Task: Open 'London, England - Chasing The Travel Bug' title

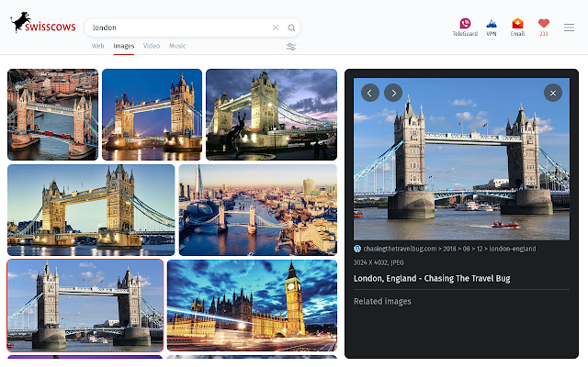Action: pos(432,279)
